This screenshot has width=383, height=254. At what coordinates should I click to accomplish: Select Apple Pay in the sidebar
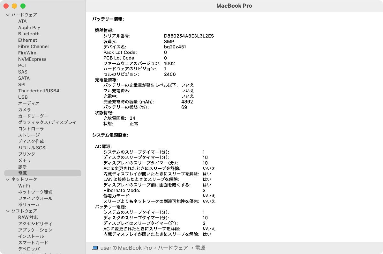click(x=29, y=28)
